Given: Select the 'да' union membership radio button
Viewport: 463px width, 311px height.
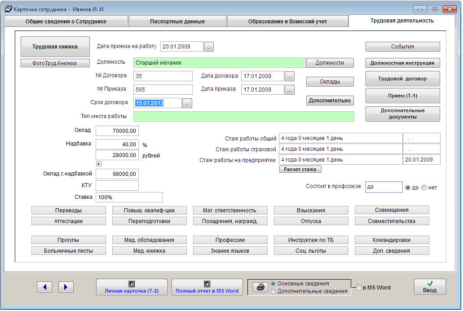Looking at the screenshot, I should (x=408, y=188).
